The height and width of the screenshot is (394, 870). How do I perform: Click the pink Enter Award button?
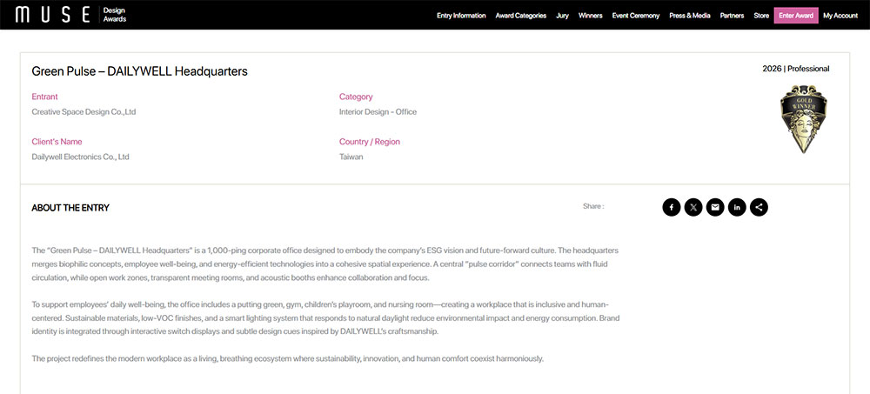click(x=796, y=16)
